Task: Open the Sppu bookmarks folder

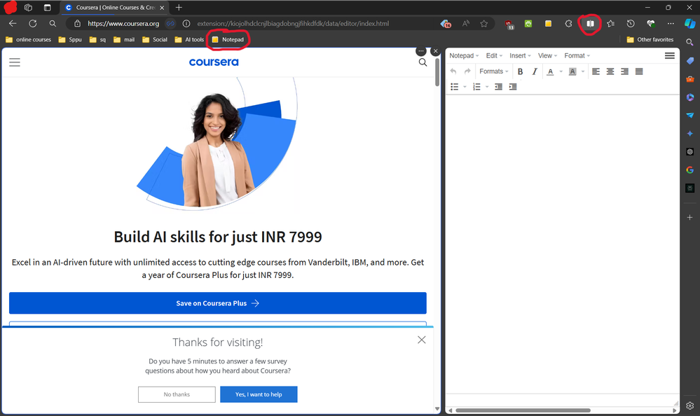Action: coord(70,40)
